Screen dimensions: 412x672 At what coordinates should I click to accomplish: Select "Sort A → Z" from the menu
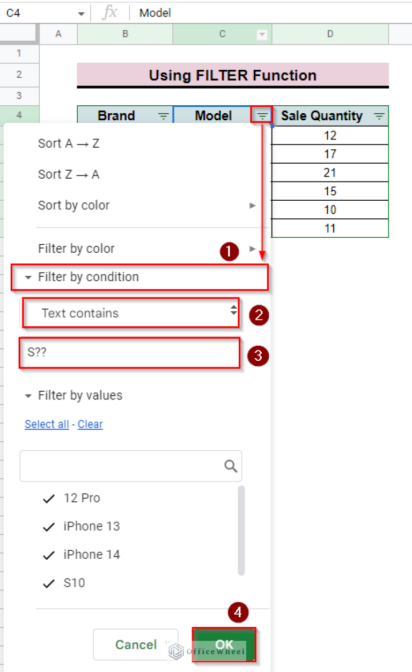pyautogui.click(x=69, y=143)
